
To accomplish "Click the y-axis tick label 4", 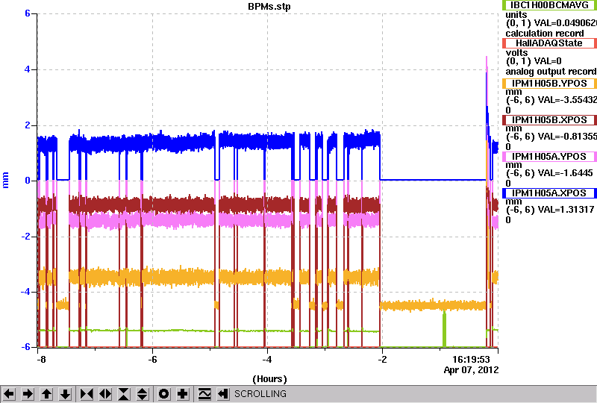I will [x=28, y=69].
